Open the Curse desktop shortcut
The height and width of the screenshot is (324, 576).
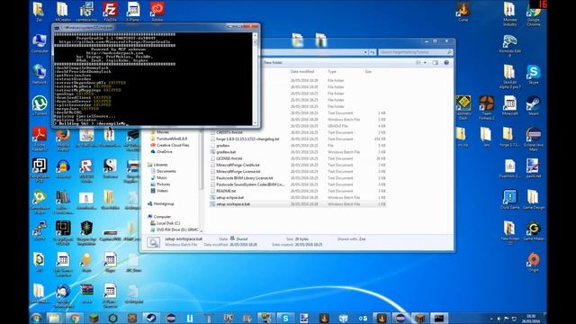click(x=463, y=11)
